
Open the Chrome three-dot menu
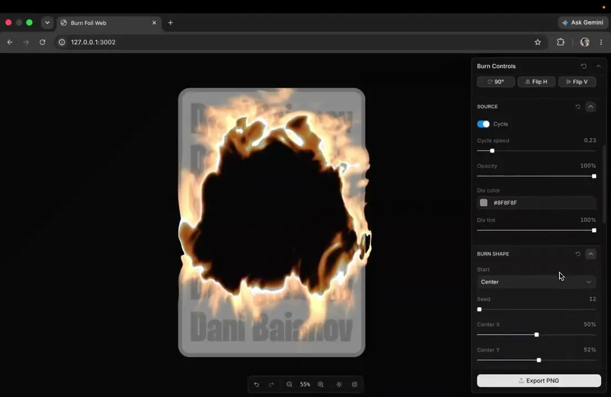click(601, 42)
